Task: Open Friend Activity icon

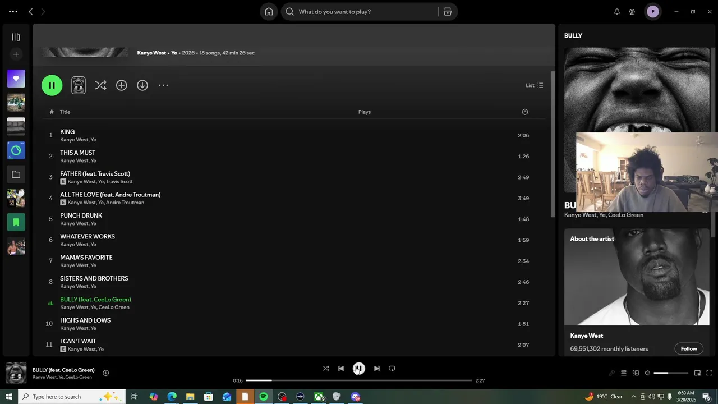Action: pyautogui.click(x=632, y=12)
